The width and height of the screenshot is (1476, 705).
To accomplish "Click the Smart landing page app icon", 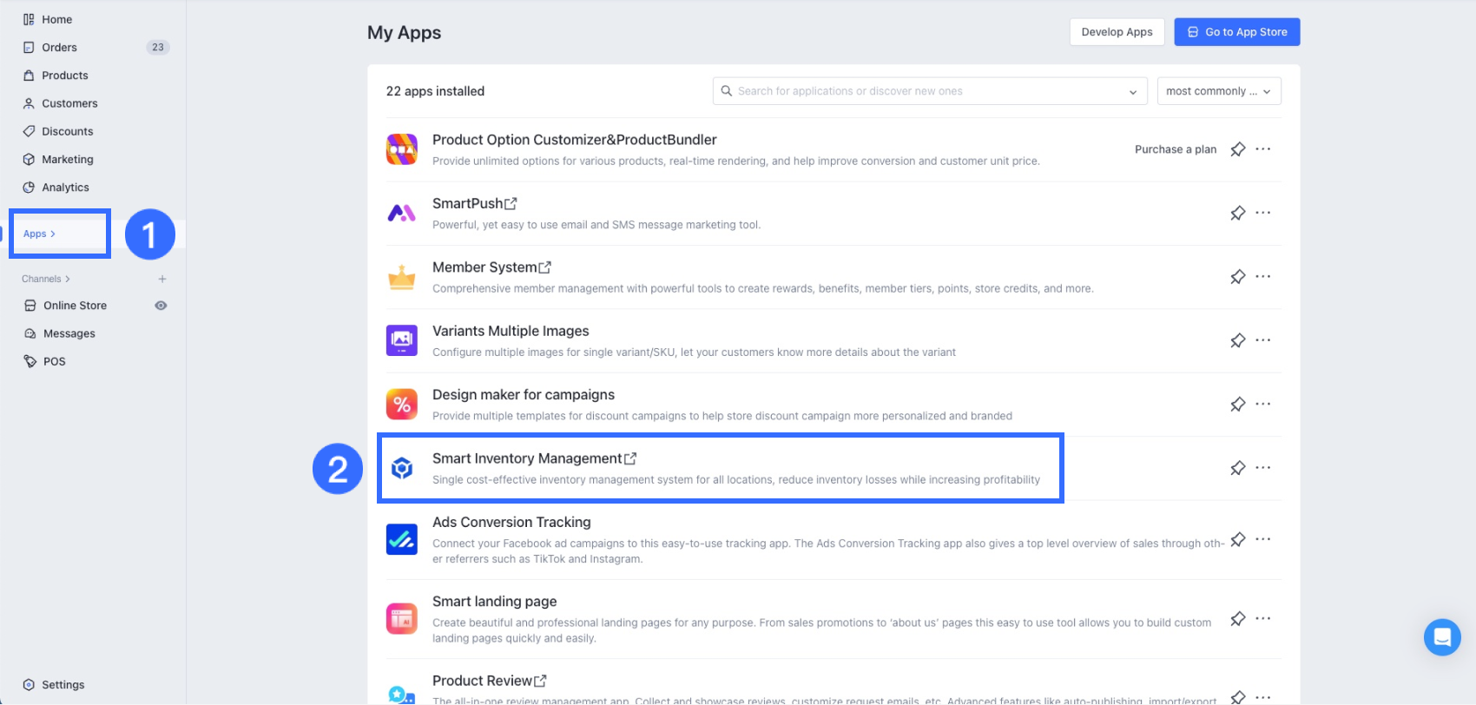I will click(x=401, y=619).
